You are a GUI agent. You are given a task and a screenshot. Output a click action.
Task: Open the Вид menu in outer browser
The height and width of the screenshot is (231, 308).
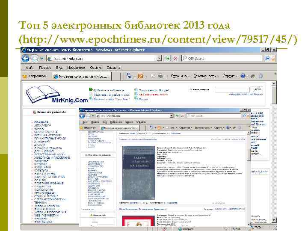click(59, 68)
